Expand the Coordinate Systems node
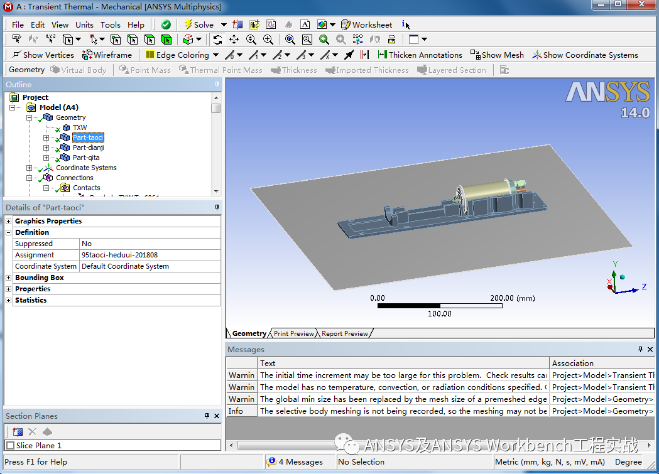 click(29, 168)
